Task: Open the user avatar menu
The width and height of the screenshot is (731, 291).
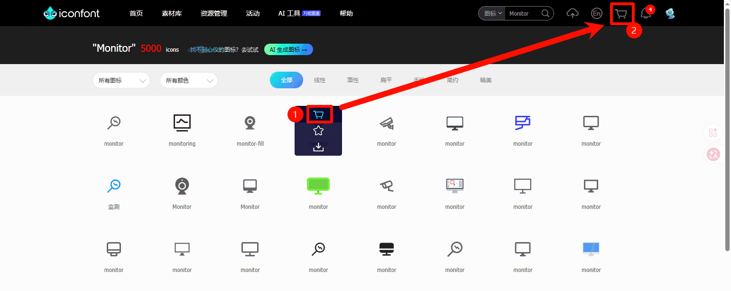Action: (670, 13)
